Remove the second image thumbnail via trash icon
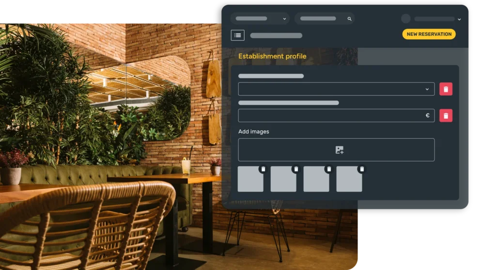496x270 pixels. coord(296,169)
